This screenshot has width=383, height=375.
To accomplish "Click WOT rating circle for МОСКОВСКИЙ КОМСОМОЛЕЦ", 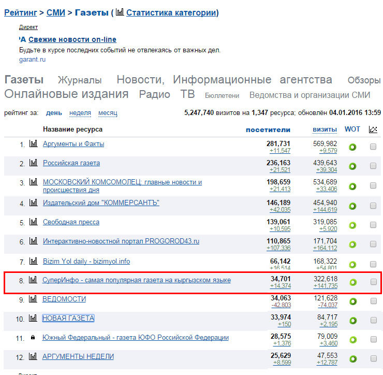I will click(x=352, y=186).
